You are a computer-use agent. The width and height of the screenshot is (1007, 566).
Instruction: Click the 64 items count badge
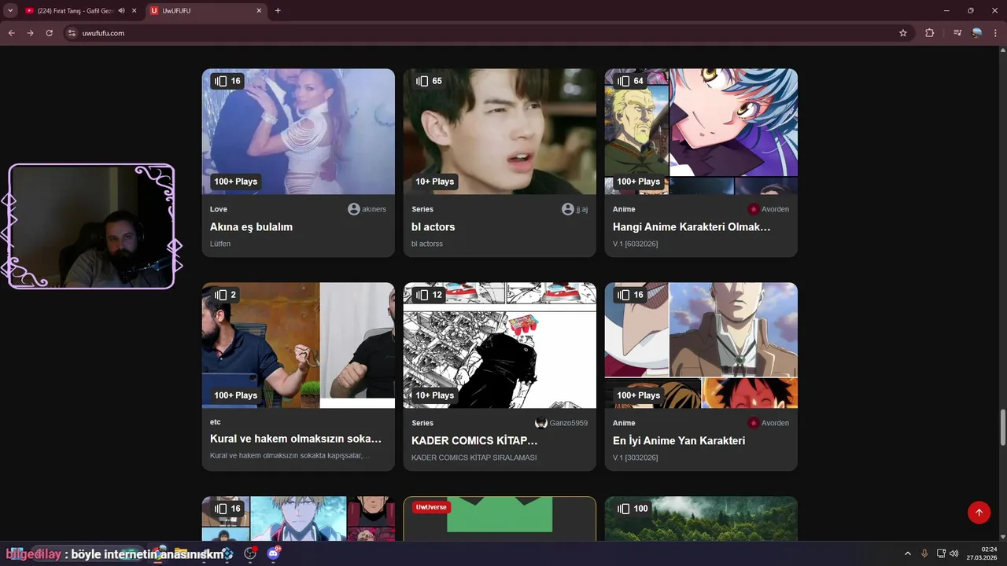630,81
